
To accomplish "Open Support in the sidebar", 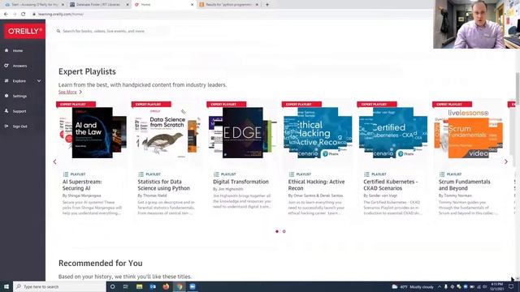I will coord(19,111).
